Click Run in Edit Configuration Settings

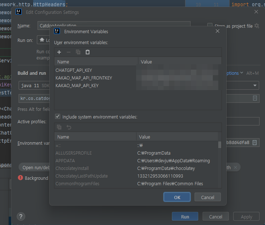pos(185,216)
